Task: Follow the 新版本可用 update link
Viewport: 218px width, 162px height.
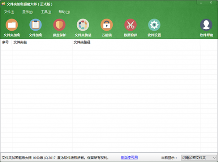Action: coord(129,158)
